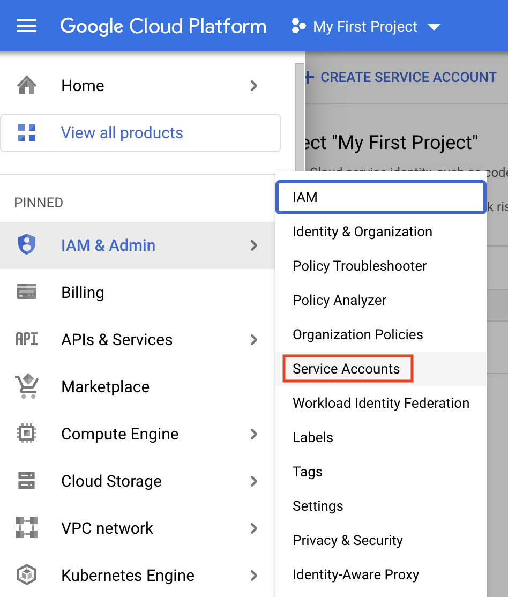This screenshot has height=597, width=508.
Task: Expand the Compute Engine chevron
Action: [254, 434]
